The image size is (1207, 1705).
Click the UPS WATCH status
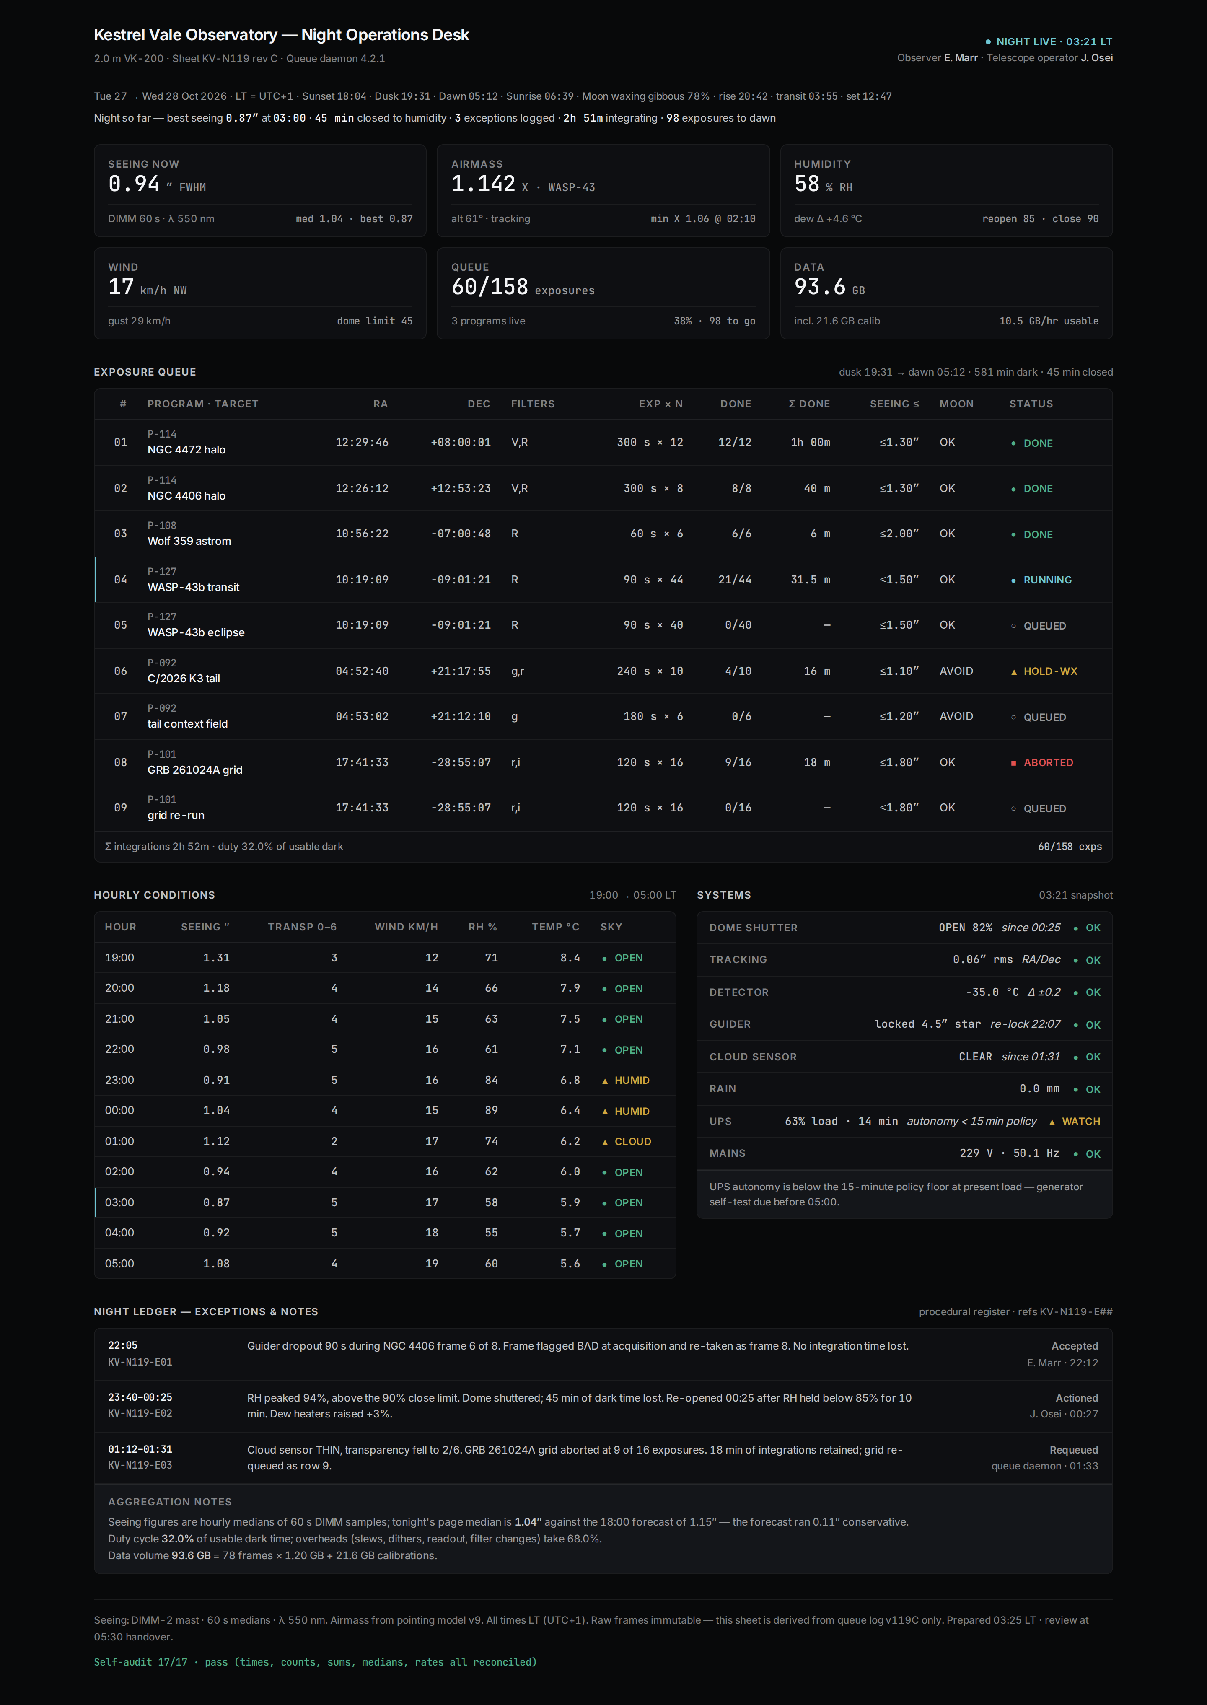(x=1074, y=1122)
